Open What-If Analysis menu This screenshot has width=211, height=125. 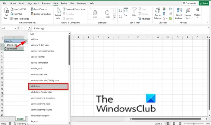[x=179, y=14]
